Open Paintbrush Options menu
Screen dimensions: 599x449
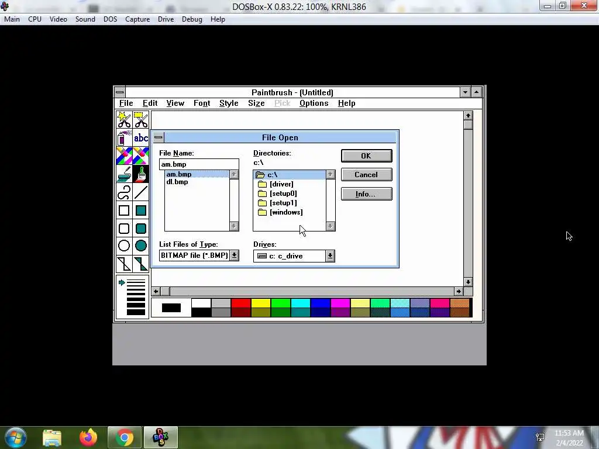point(314,103)
